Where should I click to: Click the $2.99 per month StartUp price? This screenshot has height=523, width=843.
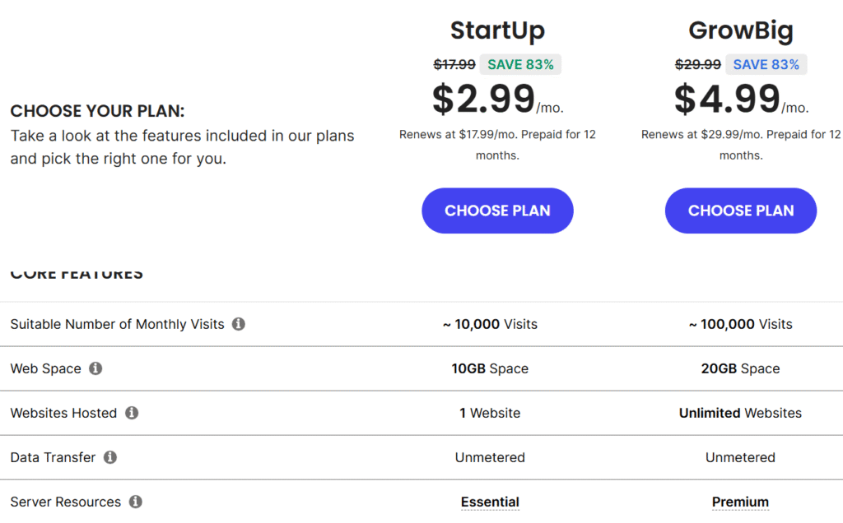[x=498, y=100]
